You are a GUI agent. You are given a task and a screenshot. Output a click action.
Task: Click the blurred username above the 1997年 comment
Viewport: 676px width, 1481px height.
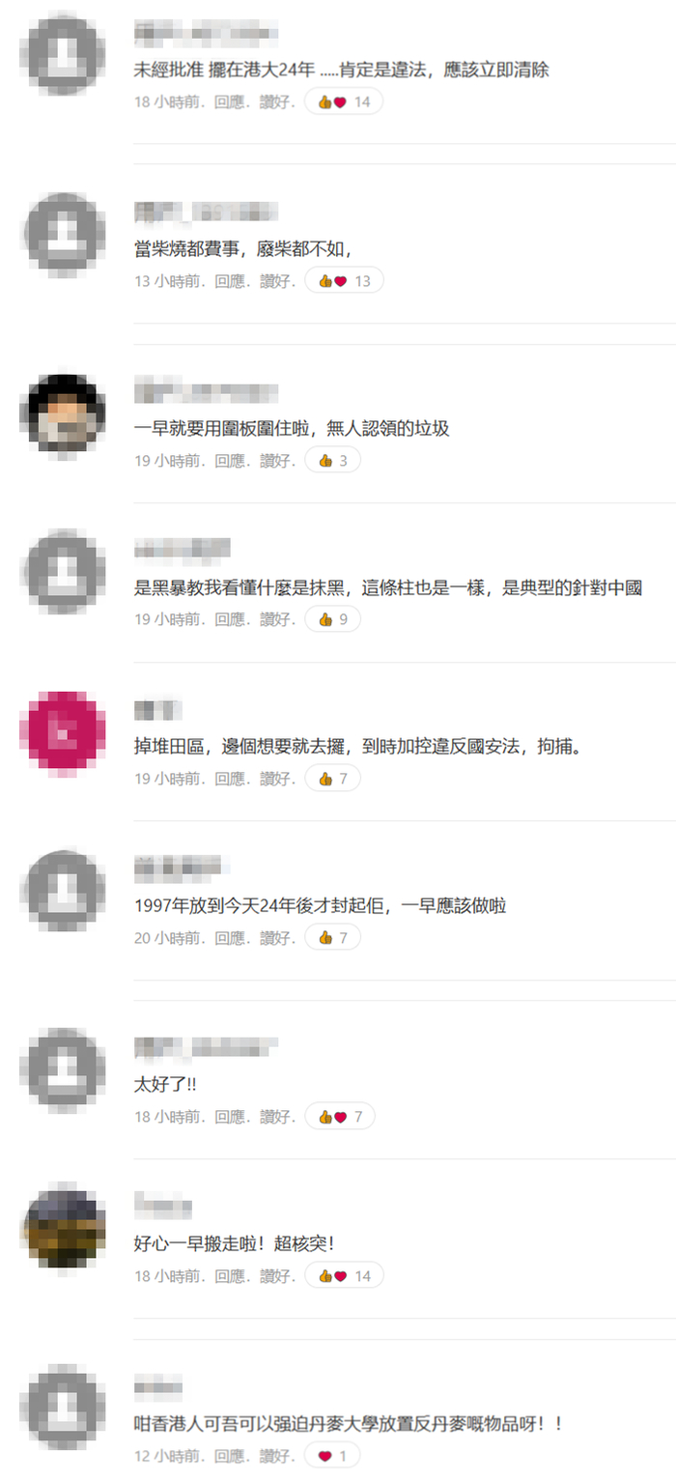coord(178,867)
